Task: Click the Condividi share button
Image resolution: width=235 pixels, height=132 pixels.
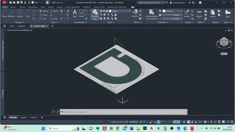Action: coord(58,3)
